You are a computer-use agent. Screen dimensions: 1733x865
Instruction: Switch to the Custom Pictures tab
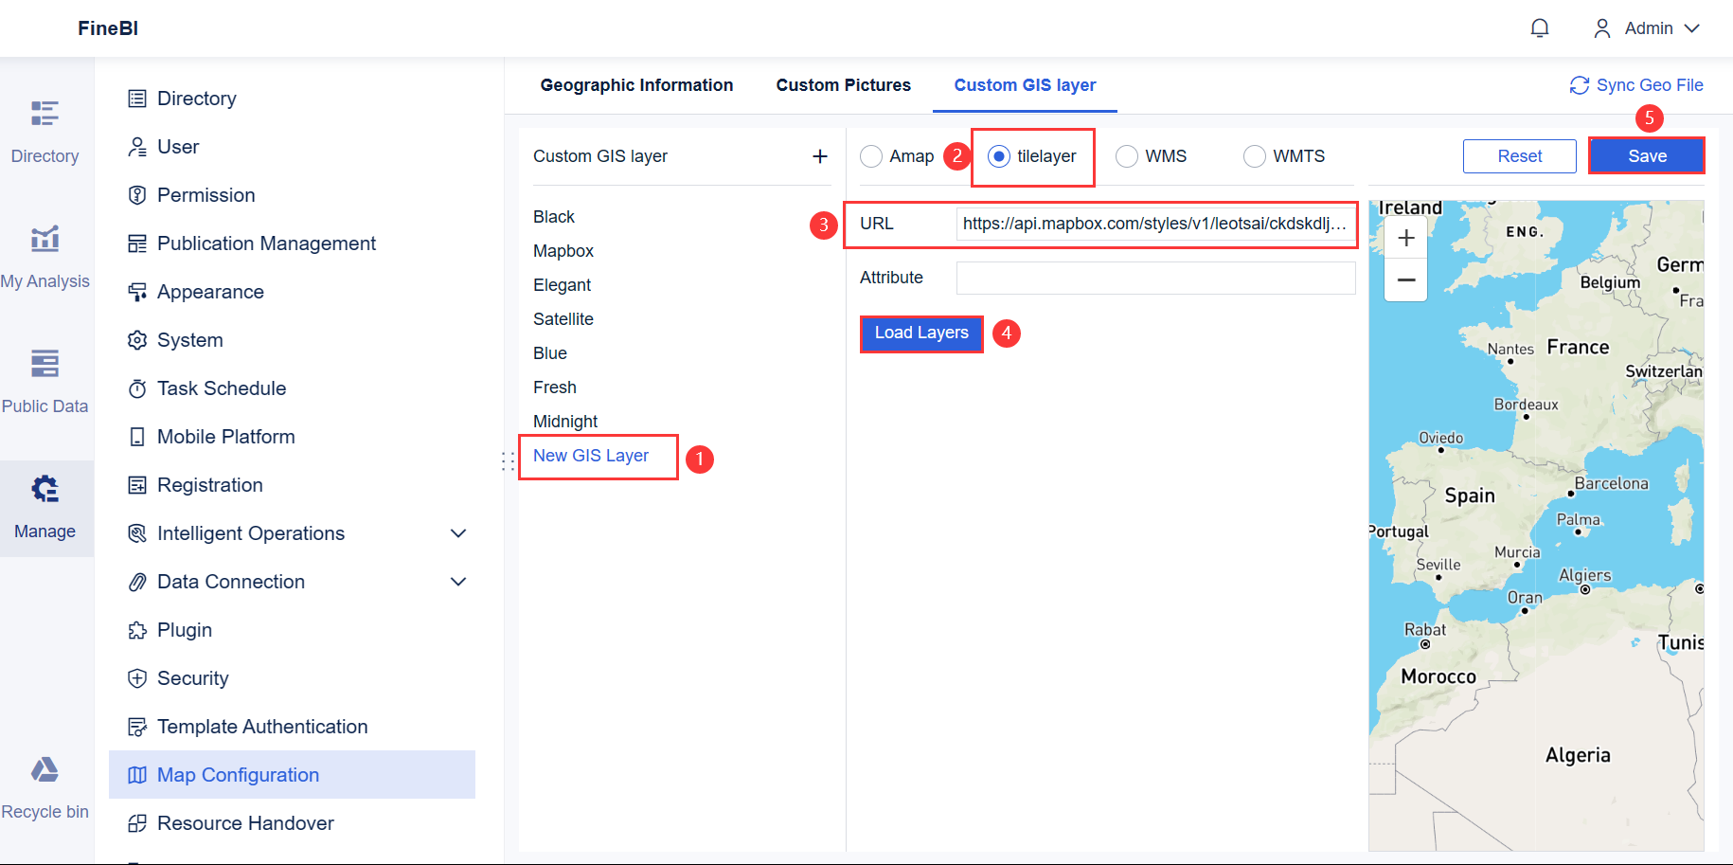pos(843,84)
